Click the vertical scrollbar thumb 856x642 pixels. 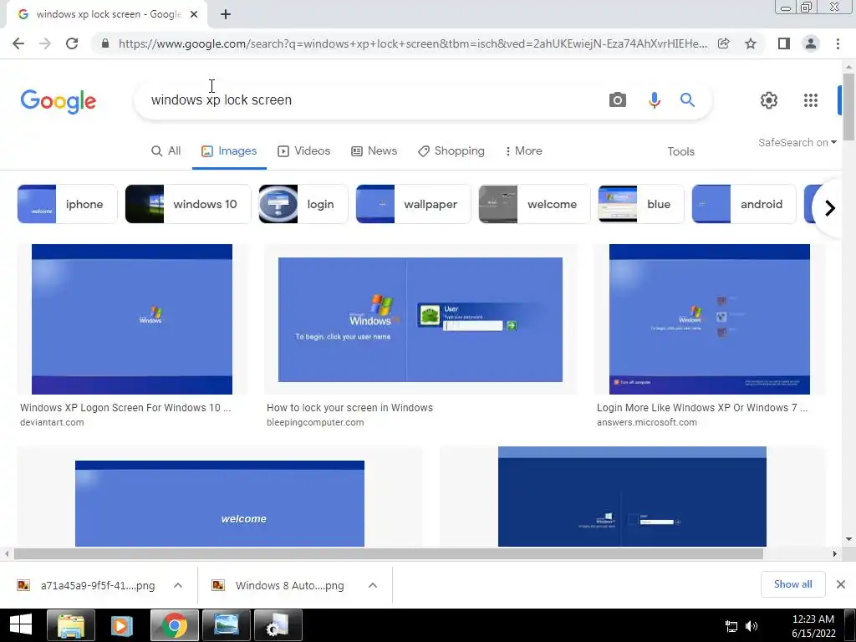848,106
